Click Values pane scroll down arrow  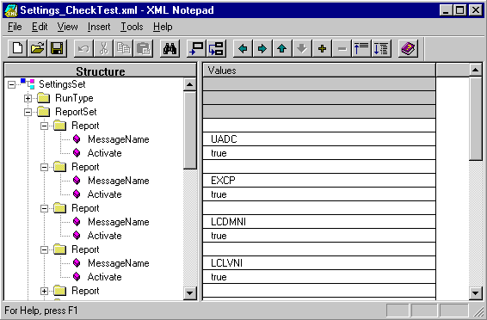(x=475, y=292)
